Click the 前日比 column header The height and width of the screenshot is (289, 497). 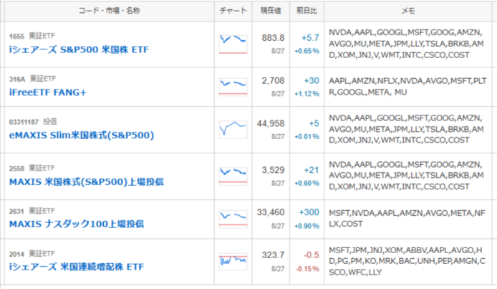[x=307, y=11]
